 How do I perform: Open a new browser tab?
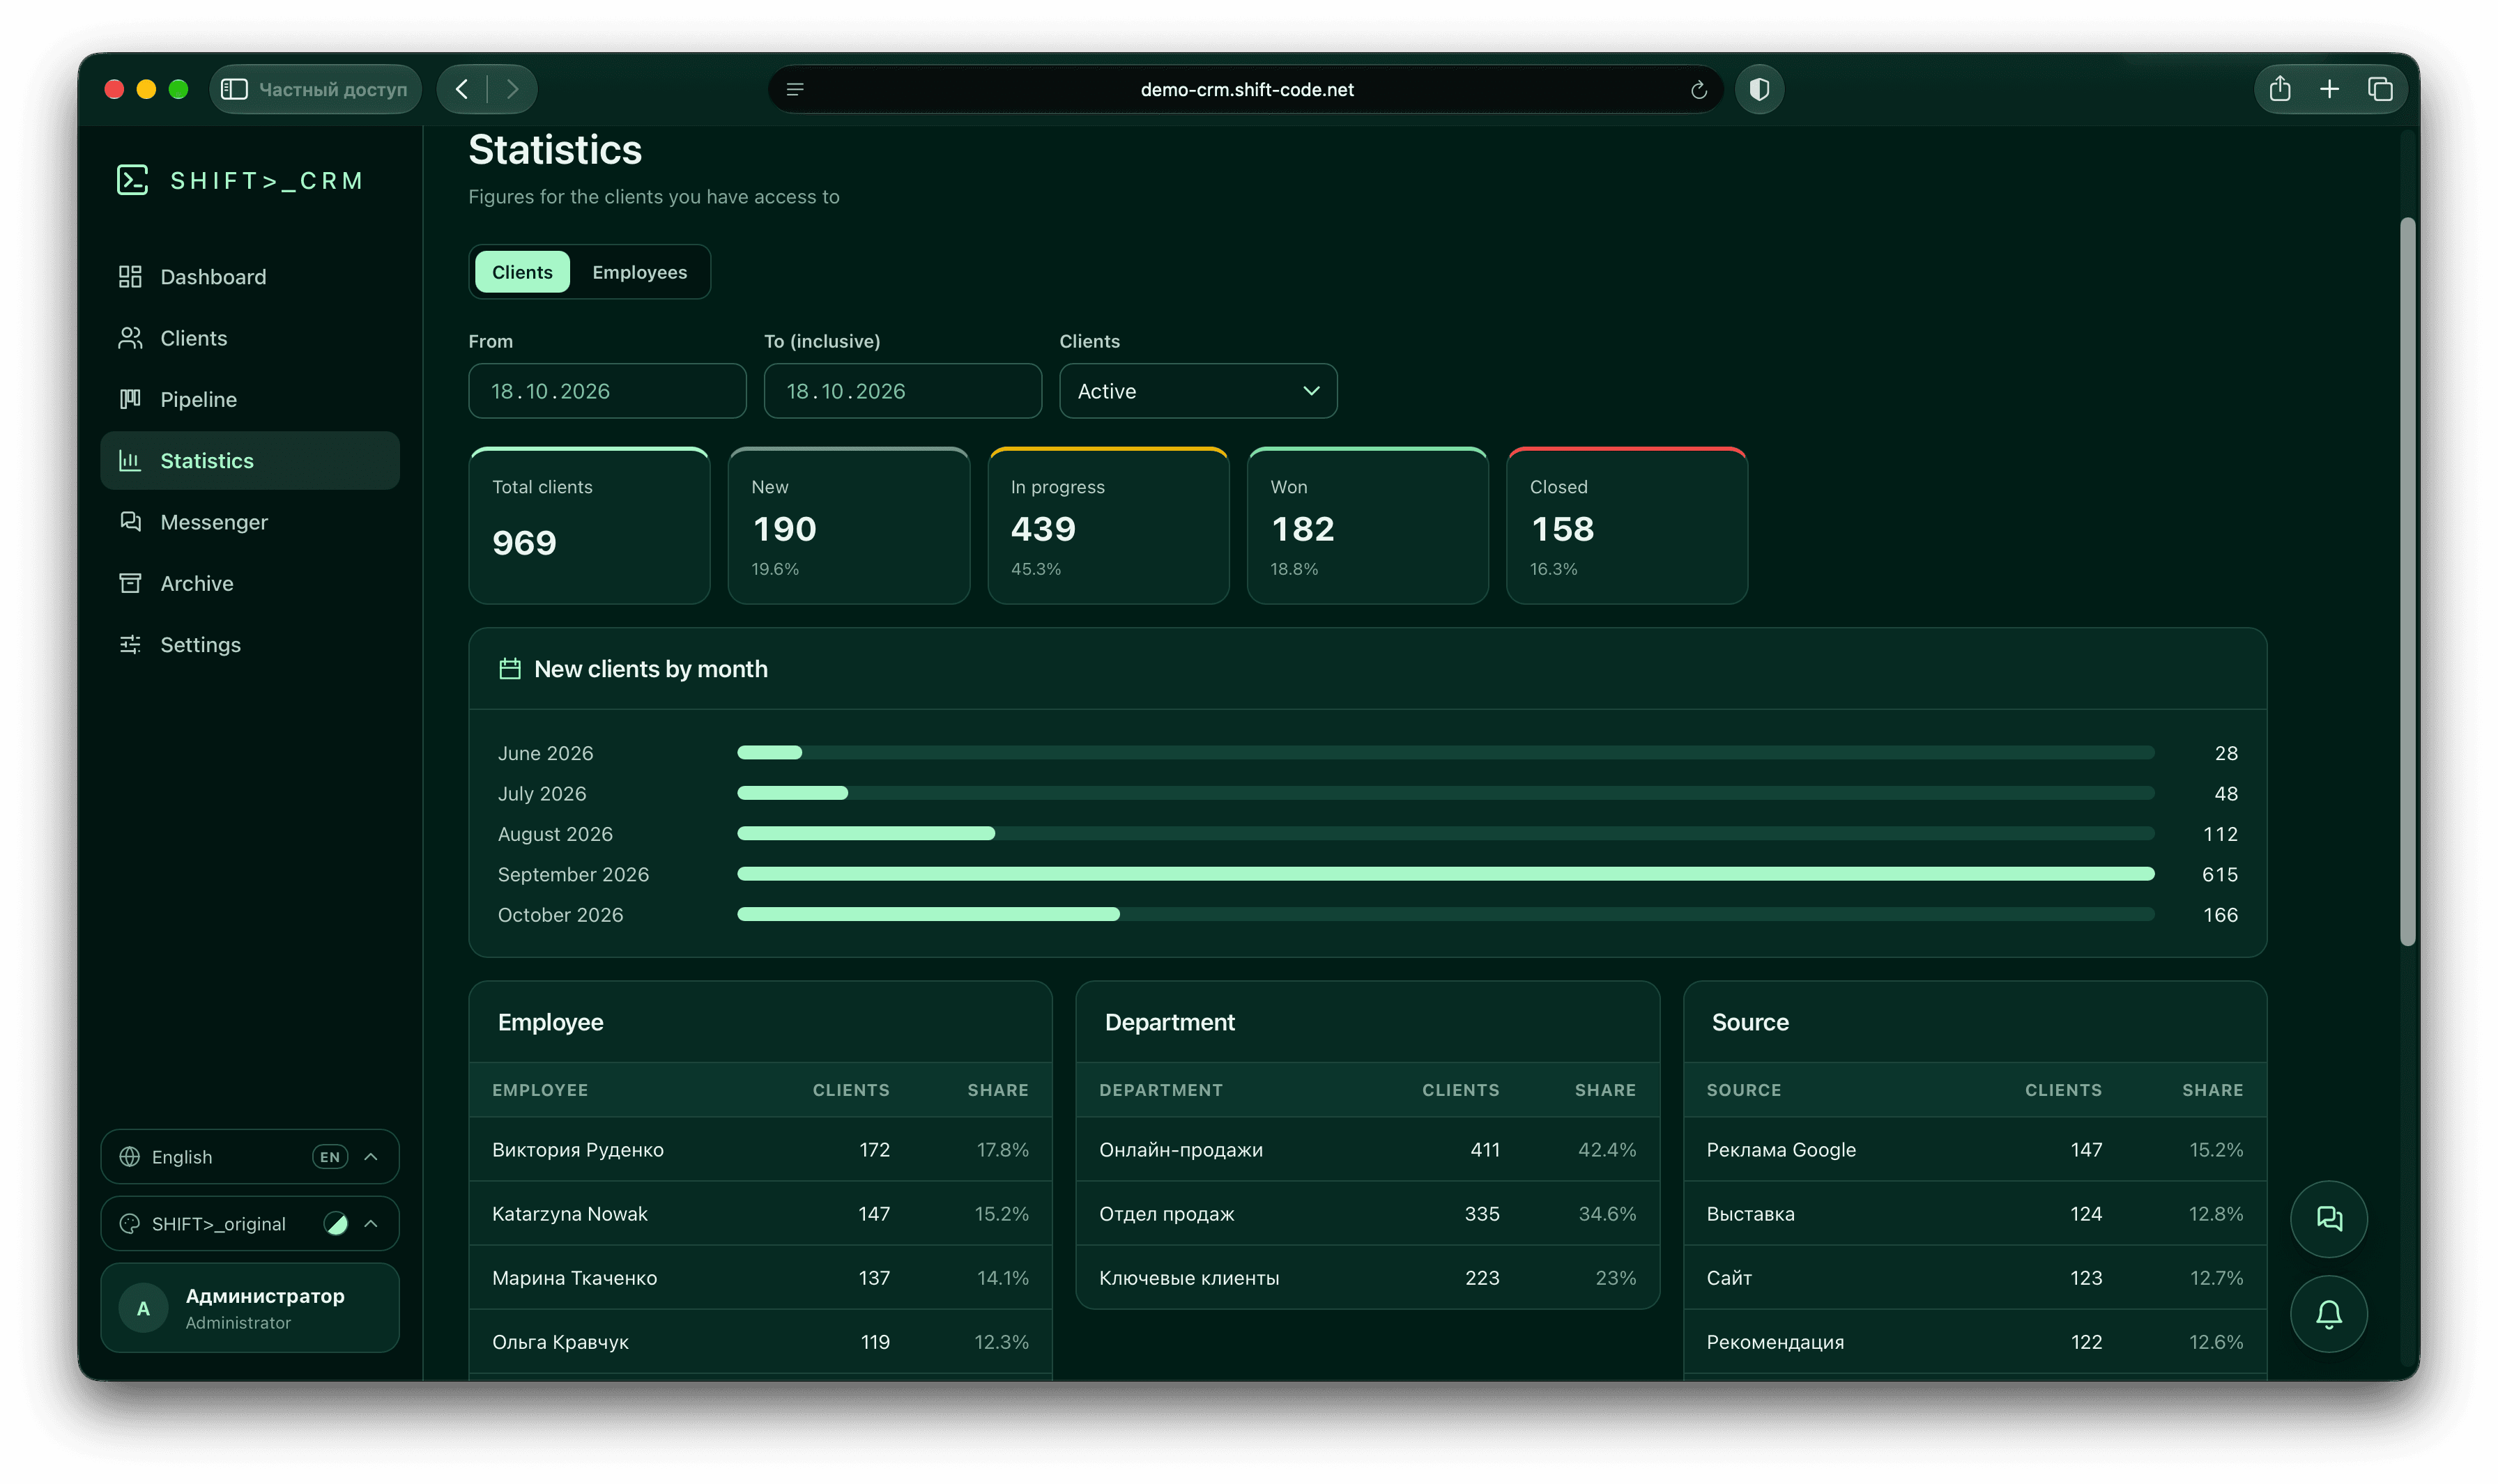[2329, 89]
